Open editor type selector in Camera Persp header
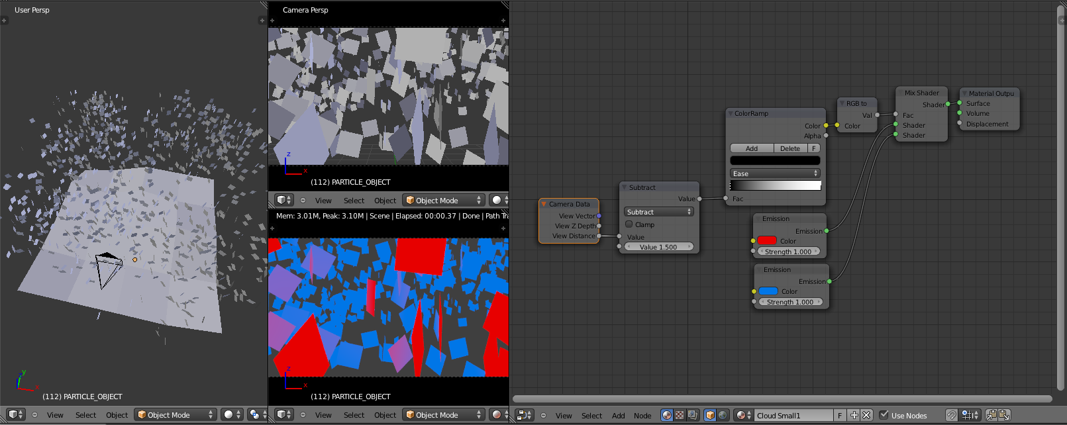The width and height of the screenshot is (1067, 425). [x=284, y=200]
